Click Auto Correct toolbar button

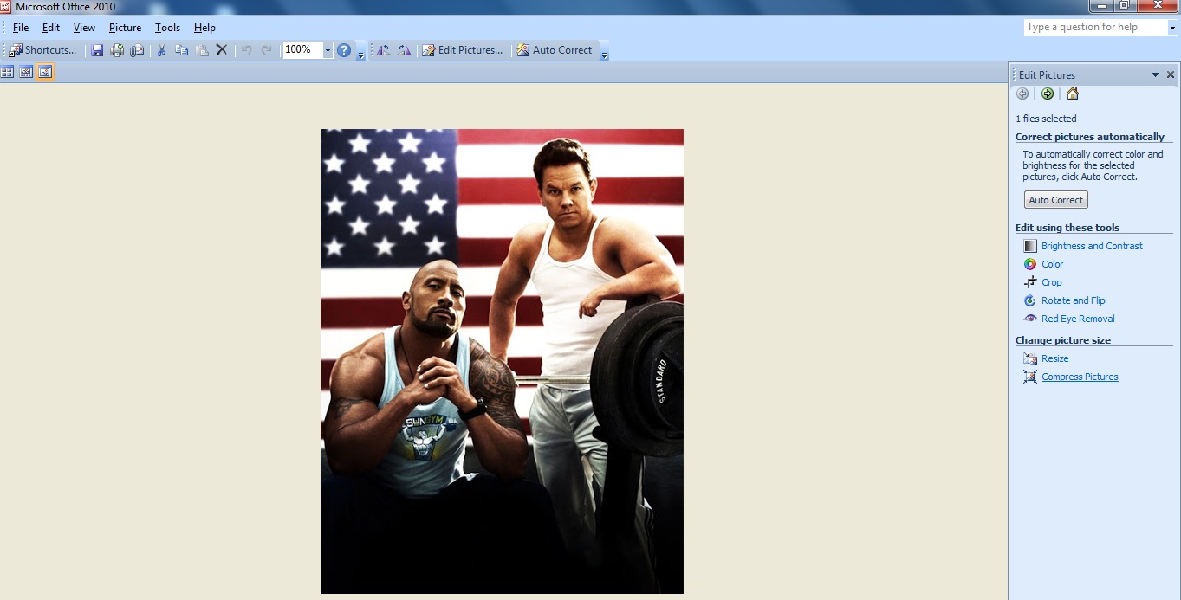(x=555, y=50)
